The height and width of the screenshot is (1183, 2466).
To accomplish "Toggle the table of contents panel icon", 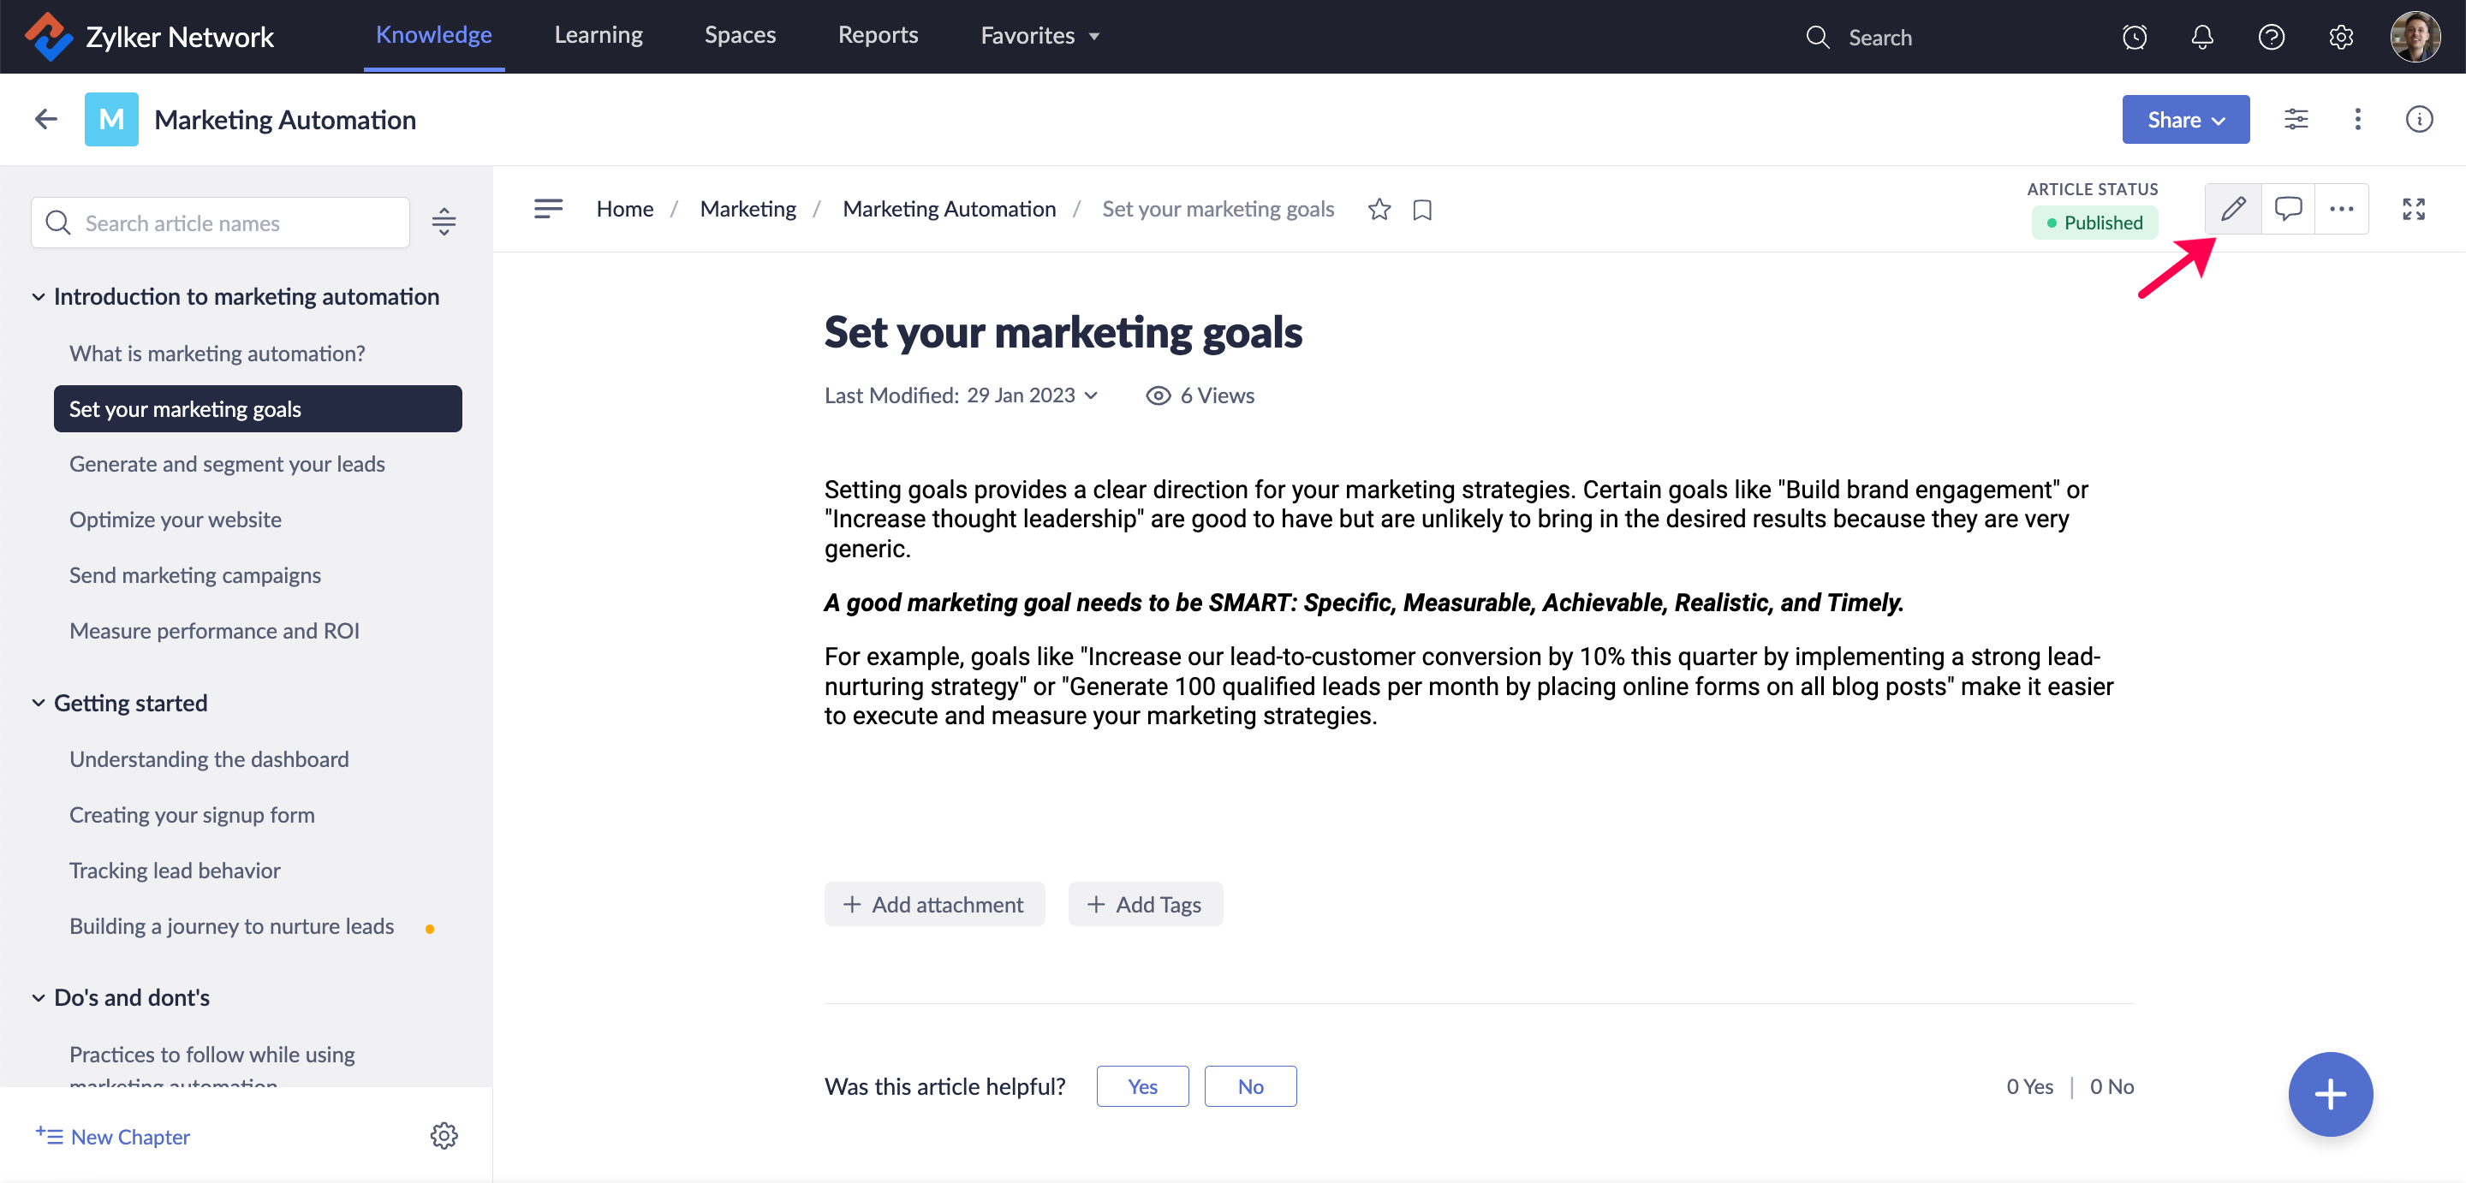I will (548, 209).
